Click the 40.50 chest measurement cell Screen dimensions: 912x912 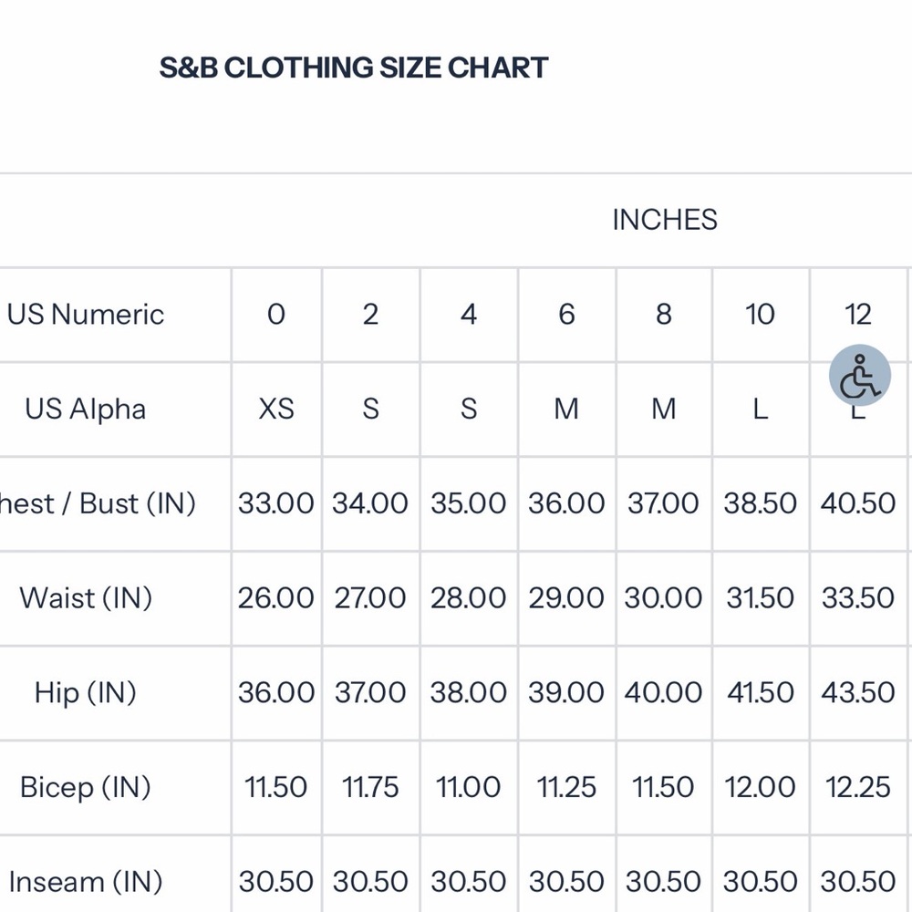[858, 503]
